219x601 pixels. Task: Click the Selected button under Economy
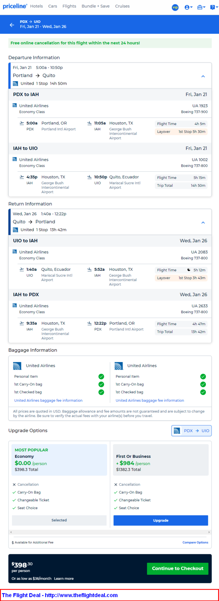pyautogui.click(x=59, y=520)
